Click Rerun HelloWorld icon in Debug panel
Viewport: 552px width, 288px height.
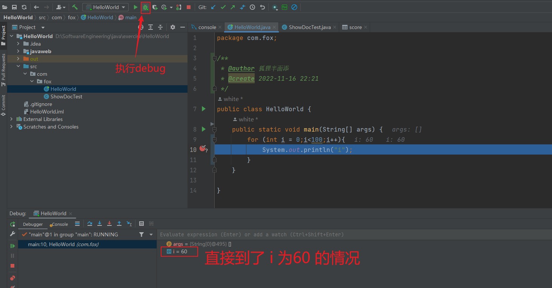pos(12,224)
